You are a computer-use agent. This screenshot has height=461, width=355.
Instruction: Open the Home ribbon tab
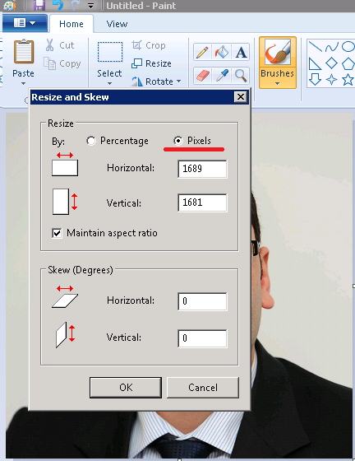point(71,24)
